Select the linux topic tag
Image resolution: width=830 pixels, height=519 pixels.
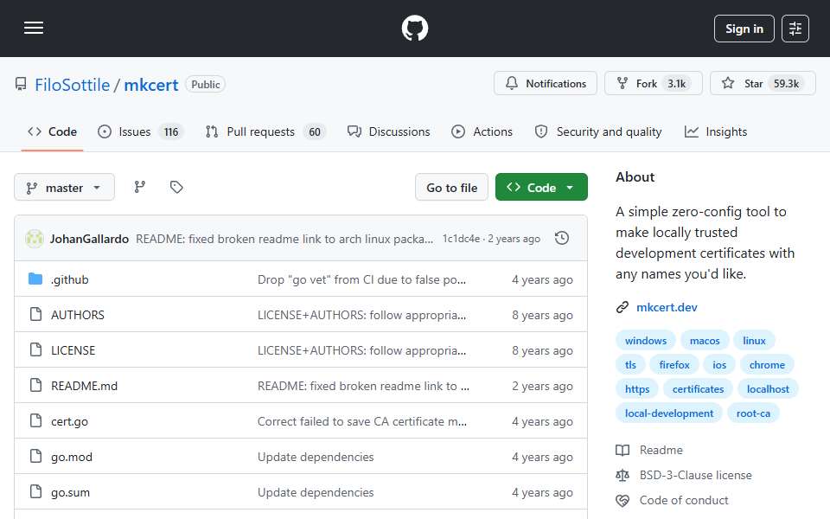coord(754,341)
